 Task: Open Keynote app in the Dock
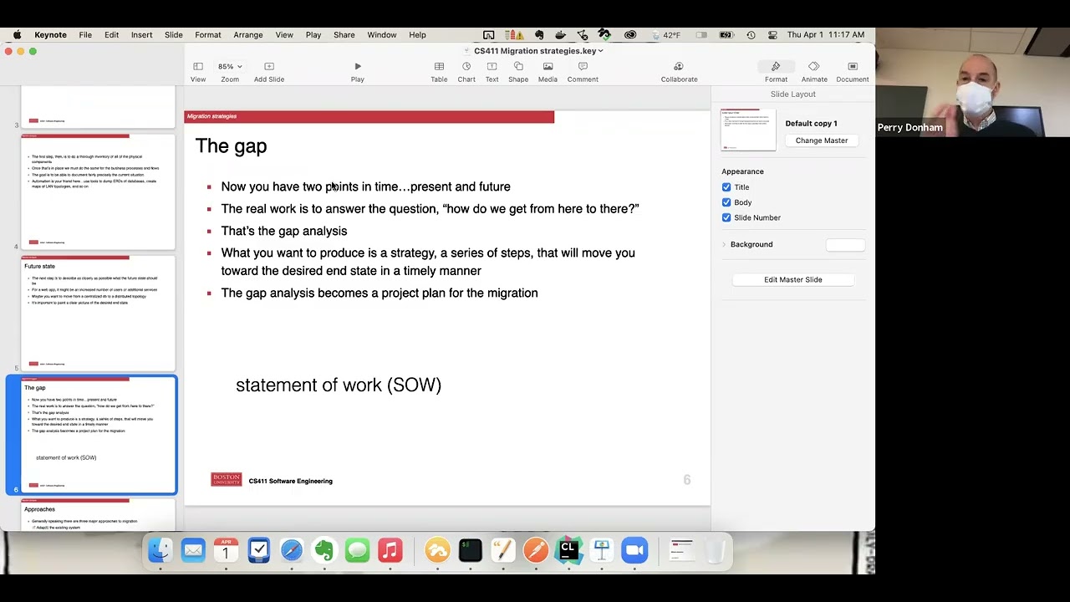pos(602,550)
